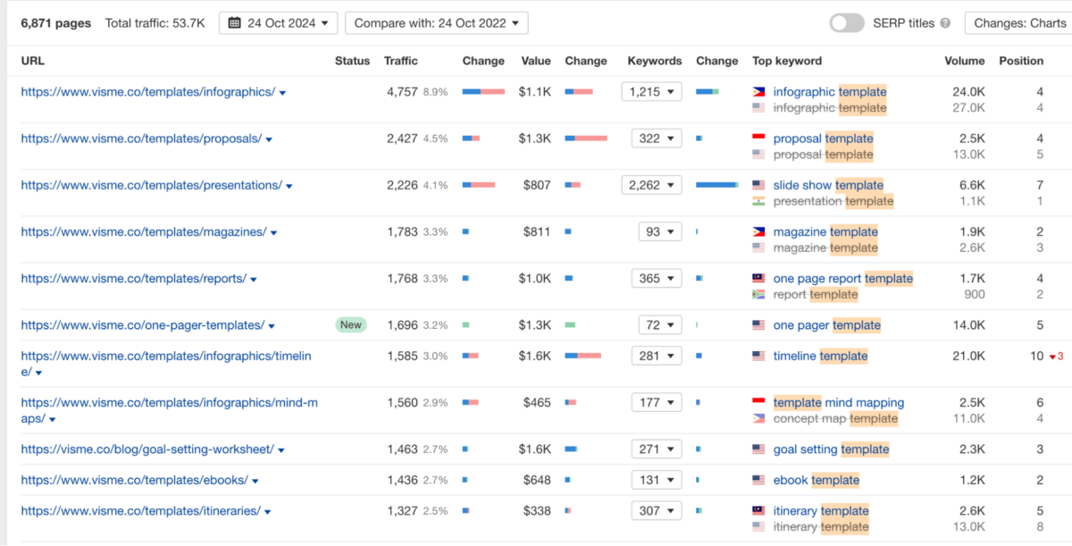
Task: Click US flag beside goal setting template
Action: tap(758, 449)
